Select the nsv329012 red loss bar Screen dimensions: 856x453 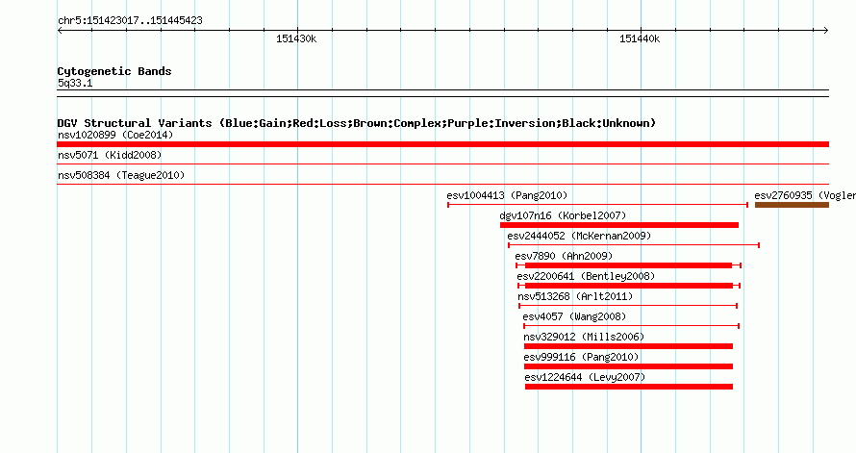[628, 346]
